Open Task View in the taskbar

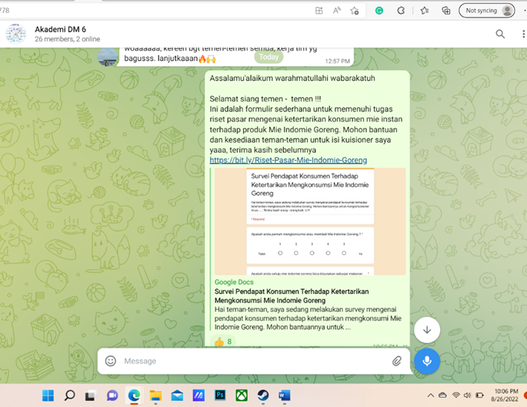pyautogui.click(x=91, y=395)
